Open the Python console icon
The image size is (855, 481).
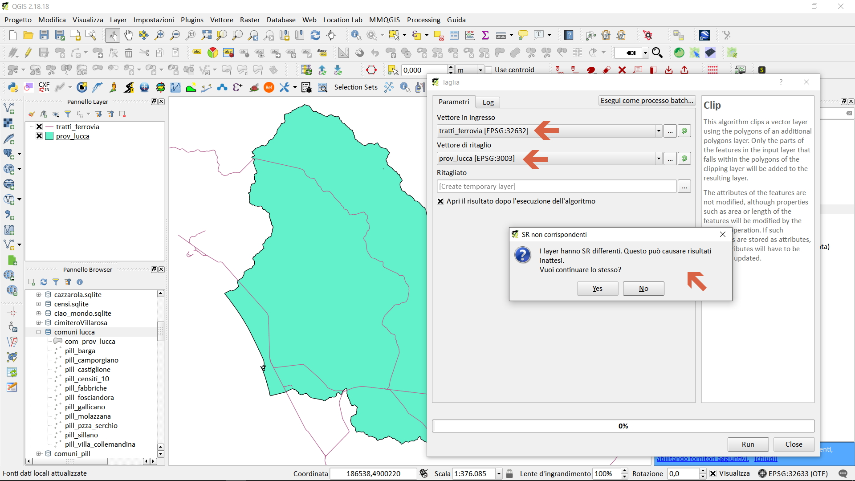(12, 87)
